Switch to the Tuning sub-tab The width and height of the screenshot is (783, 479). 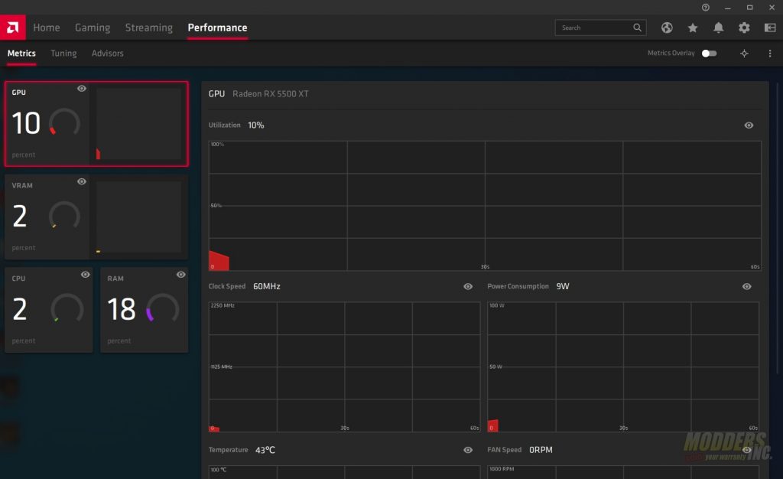click(x=63, y=53)
